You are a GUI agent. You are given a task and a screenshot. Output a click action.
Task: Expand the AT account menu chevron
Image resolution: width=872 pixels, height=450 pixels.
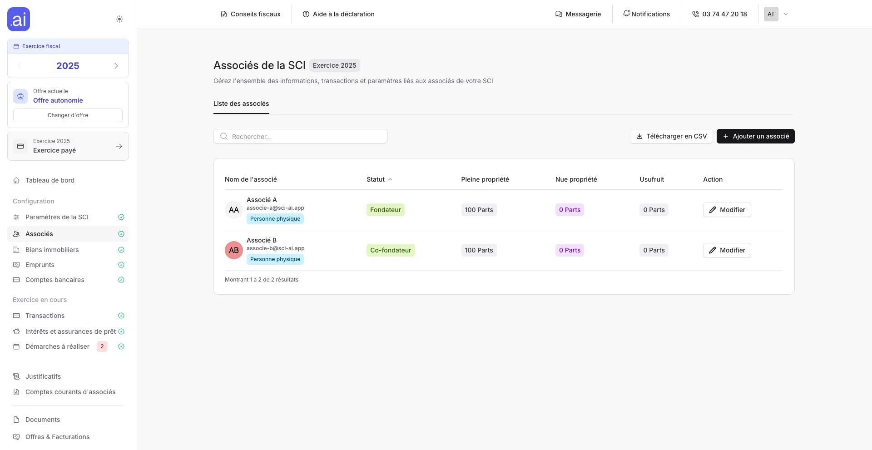(786, 14)
